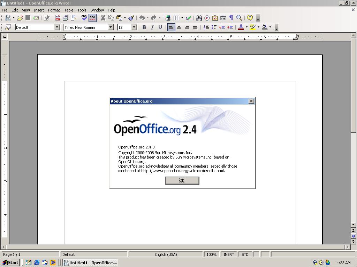Image resolution: width=357 pixels, height=267 pixels.
Task: Expand the Font Color dropdown arrow
Action: coord(246,27)
